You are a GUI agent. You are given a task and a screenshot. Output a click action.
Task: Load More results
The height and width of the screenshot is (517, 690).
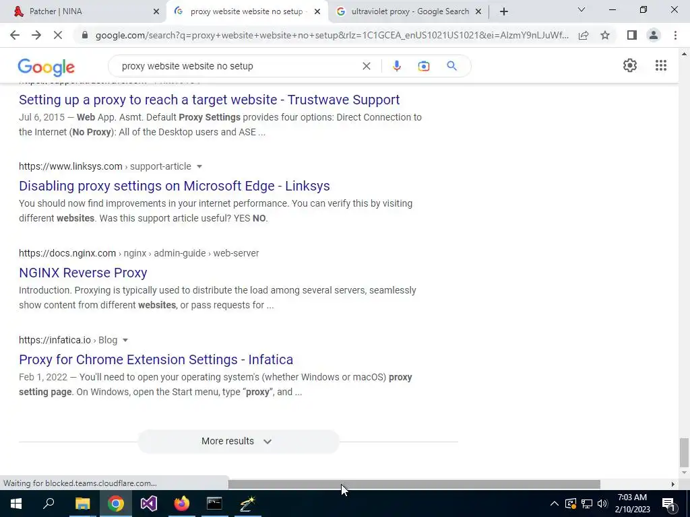(x=238, y=441)
